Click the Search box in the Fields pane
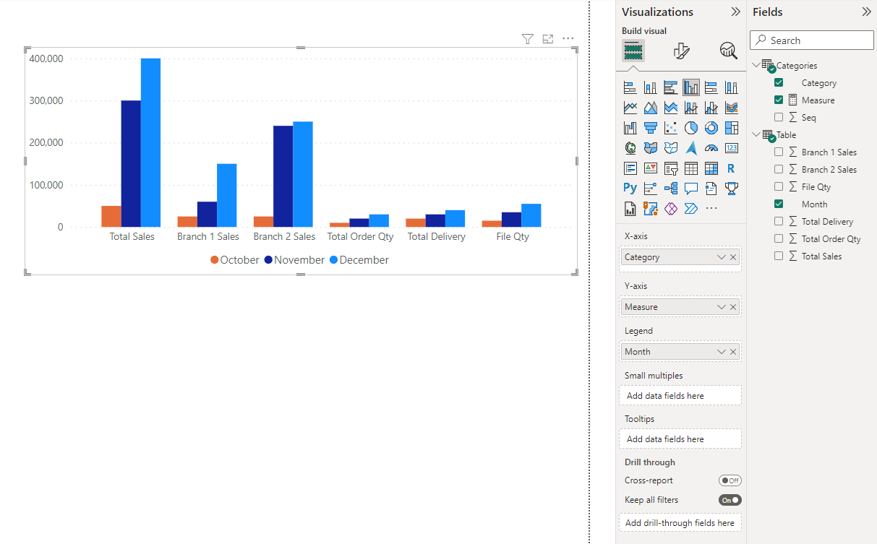The image size is (877, 544). [811, 40]
